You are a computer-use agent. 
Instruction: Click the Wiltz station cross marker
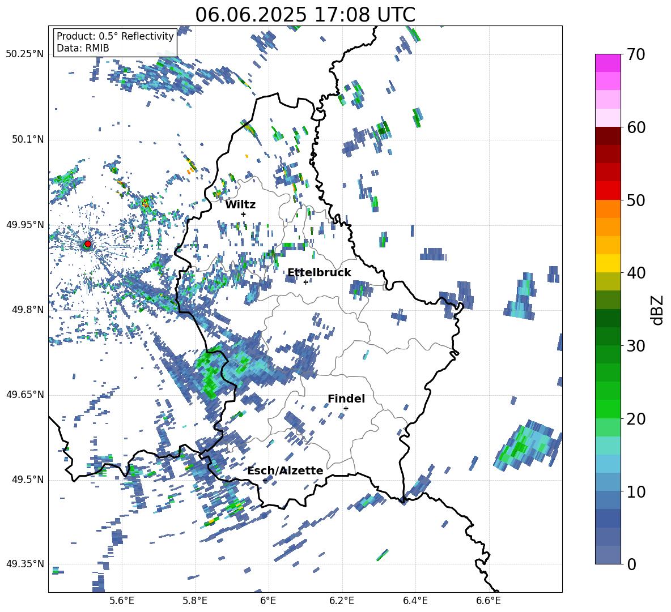(x=244, y=214)
